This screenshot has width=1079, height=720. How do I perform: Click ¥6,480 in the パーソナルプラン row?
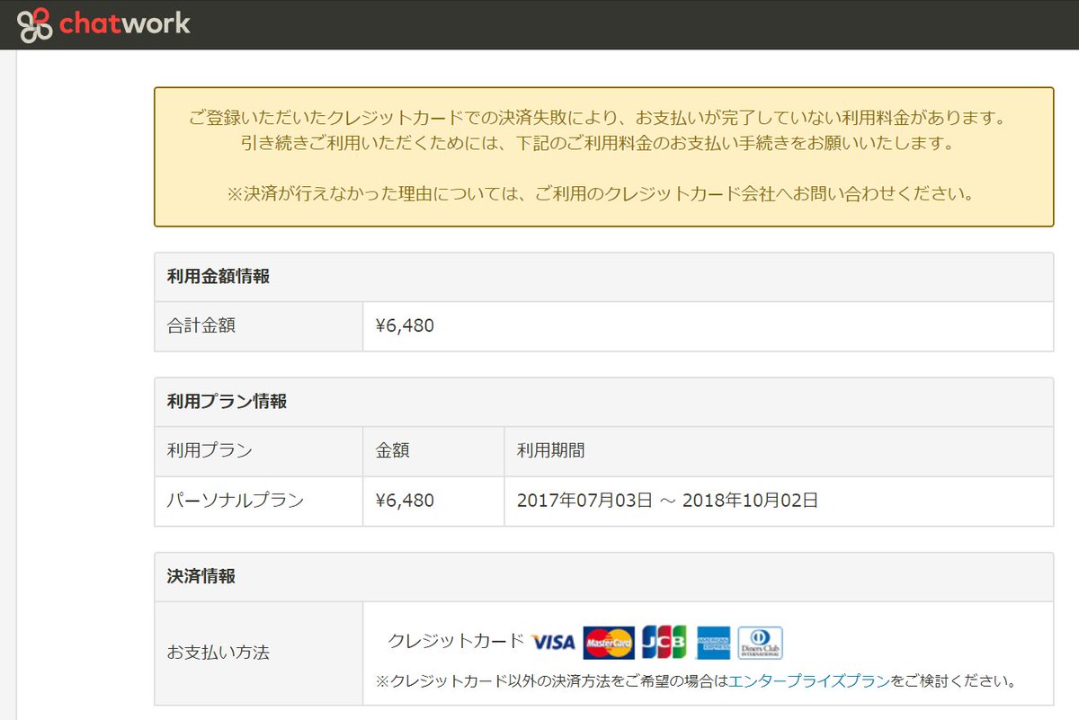[x=405, y=501]
